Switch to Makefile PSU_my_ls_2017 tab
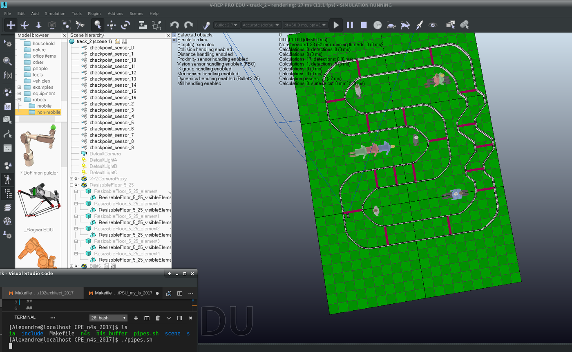Screen dimensions: 572x352 tap(124, 293)
